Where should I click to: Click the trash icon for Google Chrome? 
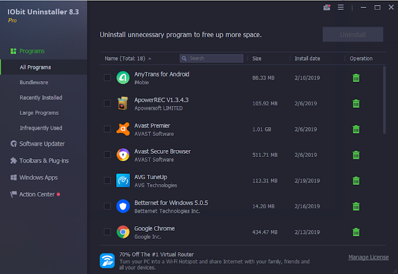coord(356,232)
